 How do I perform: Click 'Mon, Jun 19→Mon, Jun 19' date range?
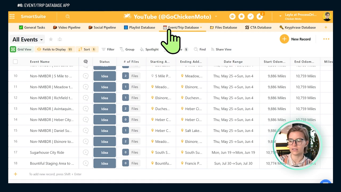point(233,153)
